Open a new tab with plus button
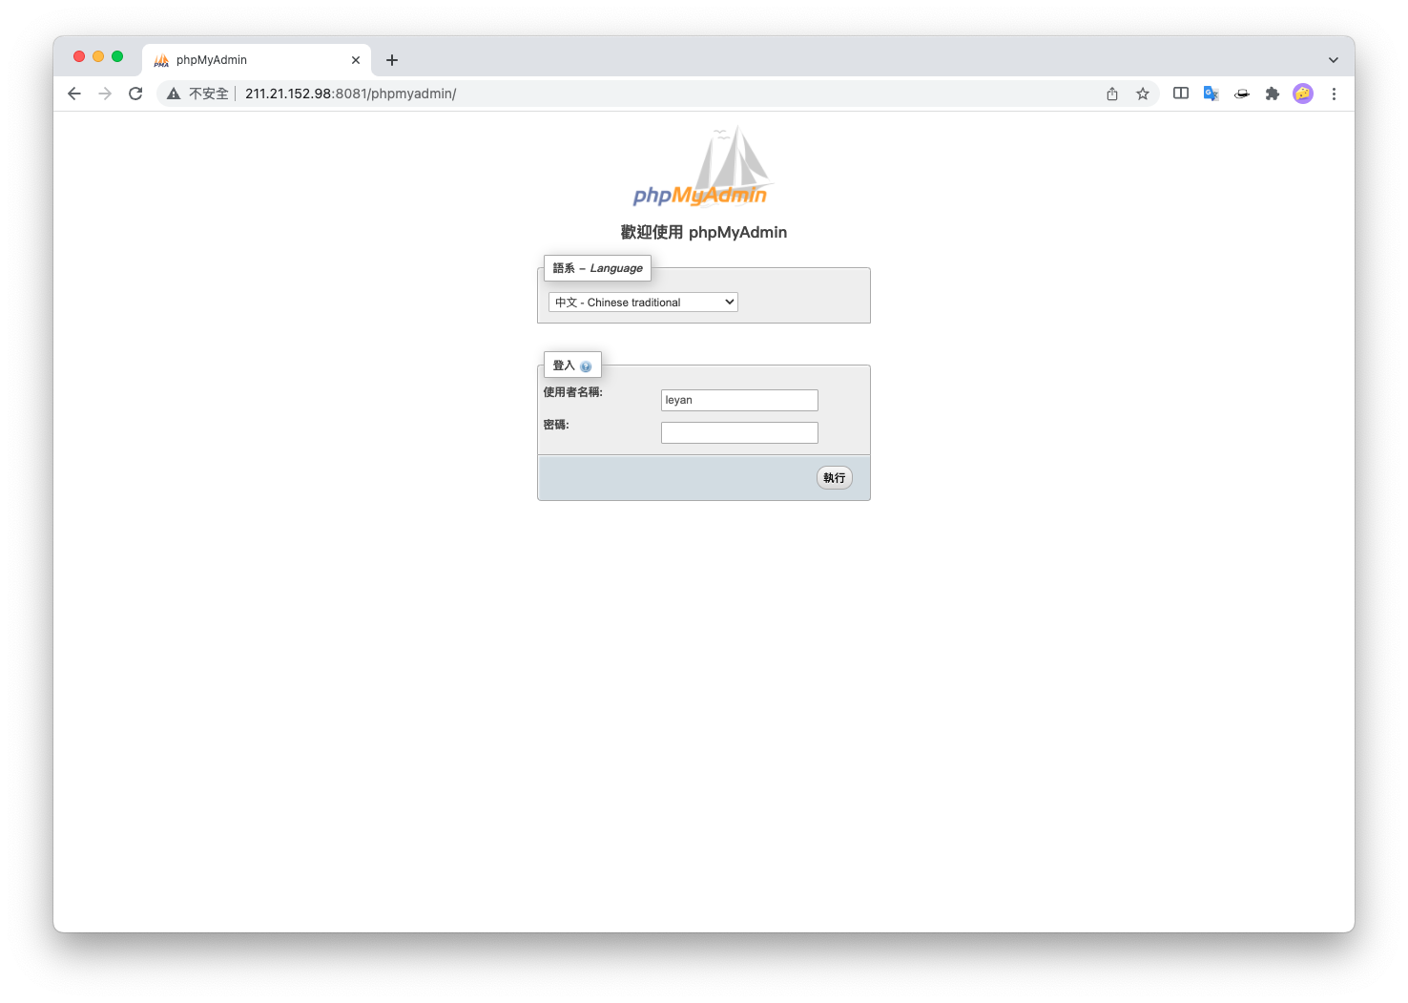This screenshot has height=1003, width=1408. [x=392, y=60]
